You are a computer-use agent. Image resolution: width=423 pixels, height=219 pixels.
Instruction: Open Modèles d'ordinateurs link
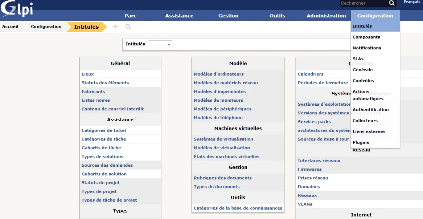218,74
